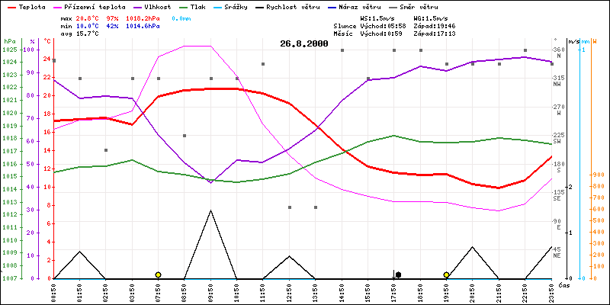Click the black moon marker near 17:50
610x305 pixels.
[x=398, y=274]
